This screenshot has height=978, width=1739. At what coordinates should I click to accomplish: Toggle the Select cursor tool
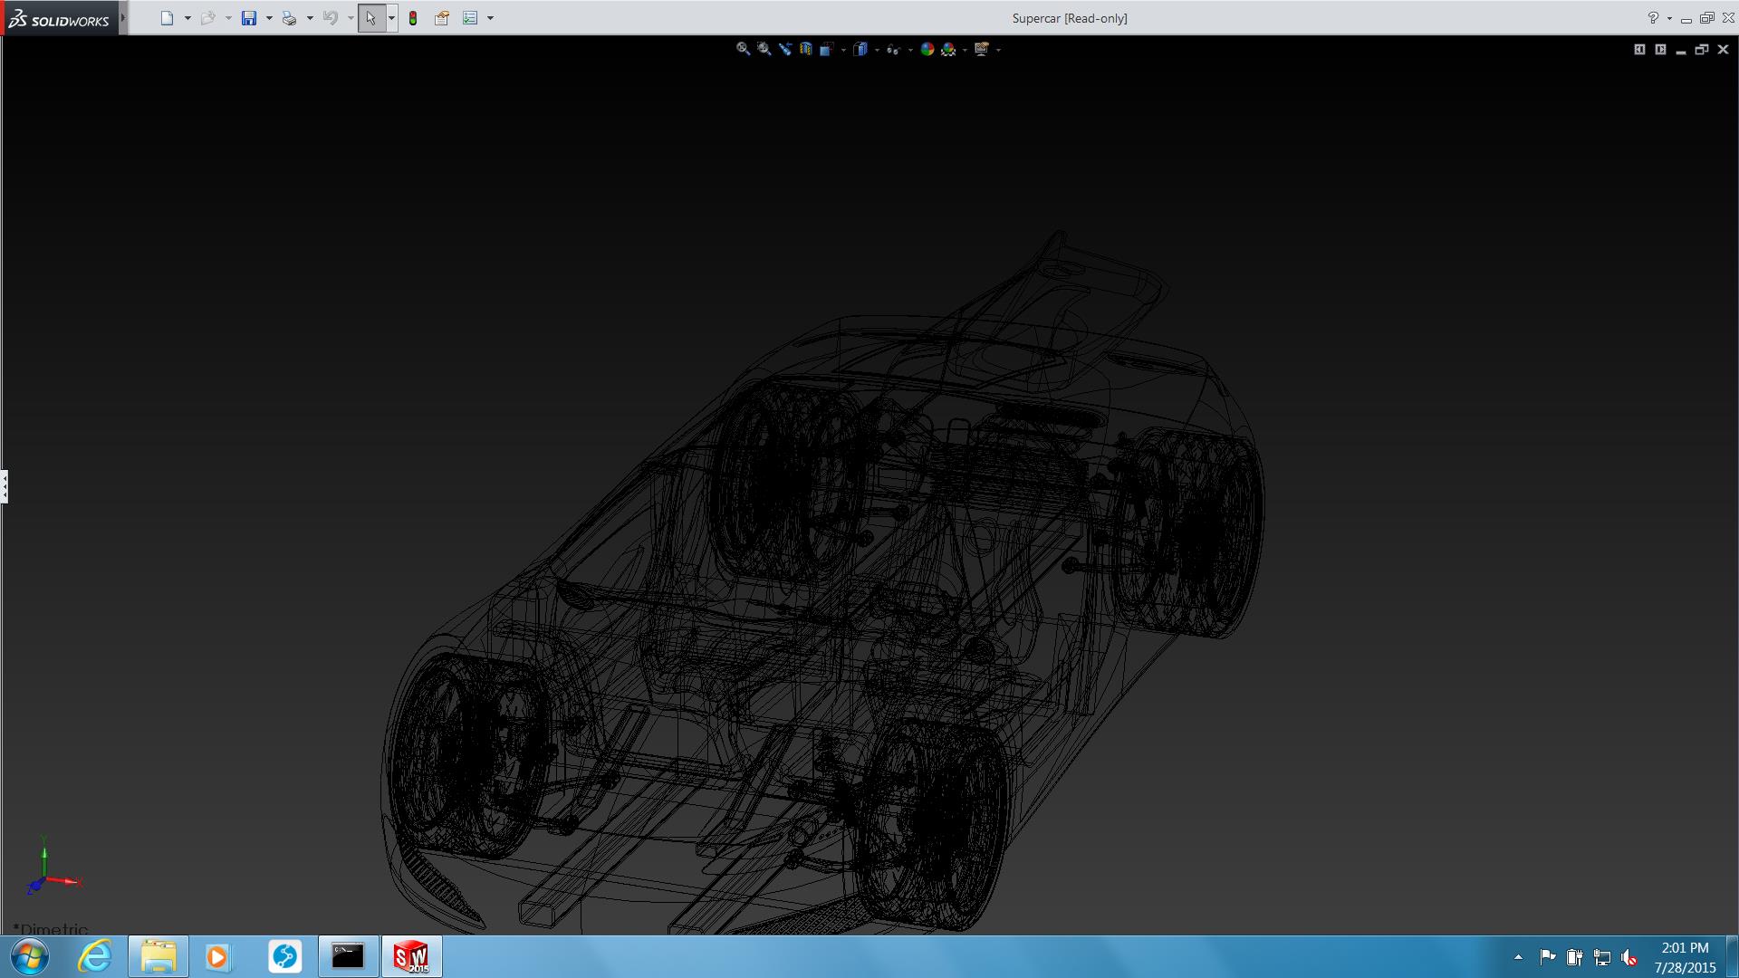tap(370, 18)
